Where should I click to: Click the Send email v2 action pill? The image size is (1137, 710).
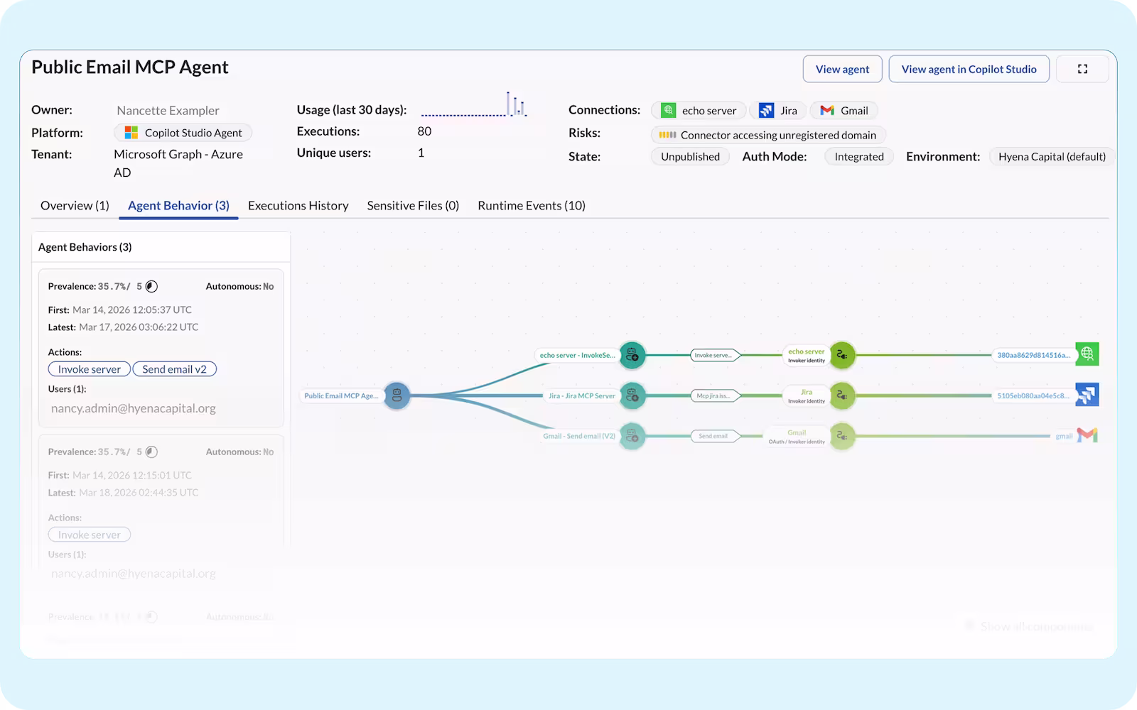point(174,368)
